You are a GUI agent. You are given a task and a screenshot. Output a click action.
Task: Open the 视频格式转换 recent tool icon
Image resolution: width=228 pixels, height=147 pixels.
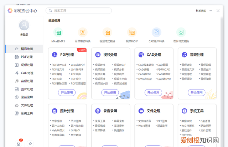coord(107,32)
